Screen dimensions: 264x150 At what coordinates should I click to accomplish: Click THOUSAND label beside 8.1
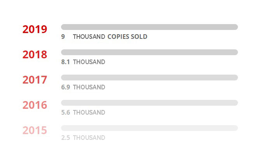point(89,62)
